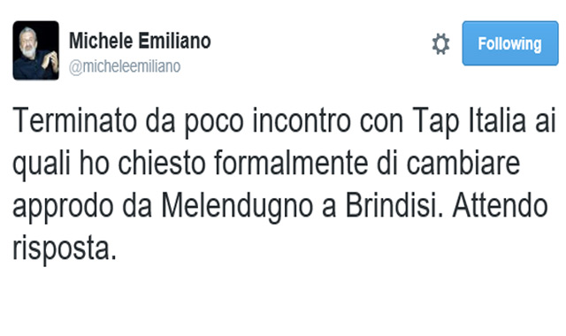Click the word "formalmente" in the tweet
Image resolution: width=566 pixels, height=336 pixels.
291,163
